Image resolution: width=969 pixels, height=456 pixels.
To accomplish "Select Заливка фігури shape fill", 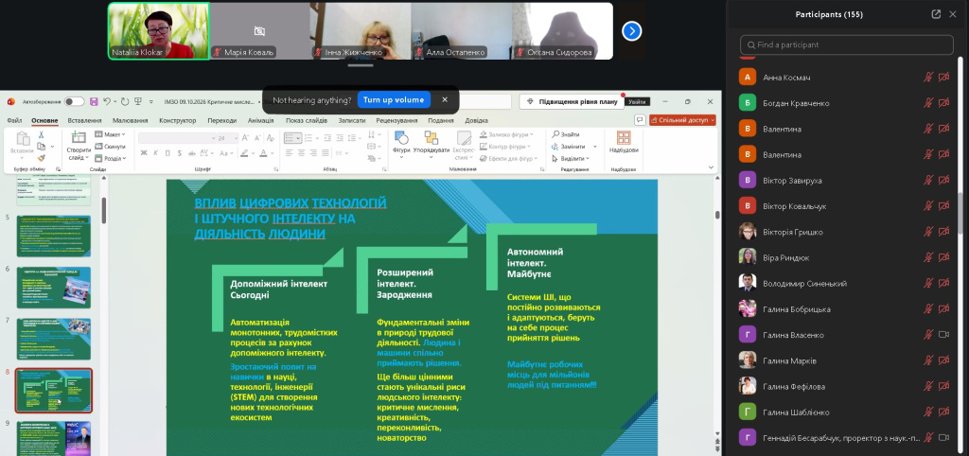I will [508, 134].
